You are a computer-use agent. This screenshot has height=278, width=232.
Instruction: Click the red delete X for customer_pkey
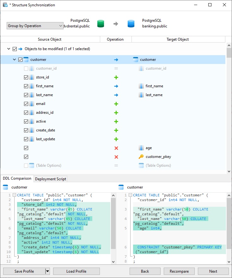(116, 157)
